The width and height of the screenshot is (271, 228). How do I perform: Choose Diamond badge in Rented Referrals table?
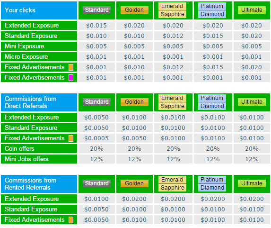pyautogui.click(x=212, y=188)
